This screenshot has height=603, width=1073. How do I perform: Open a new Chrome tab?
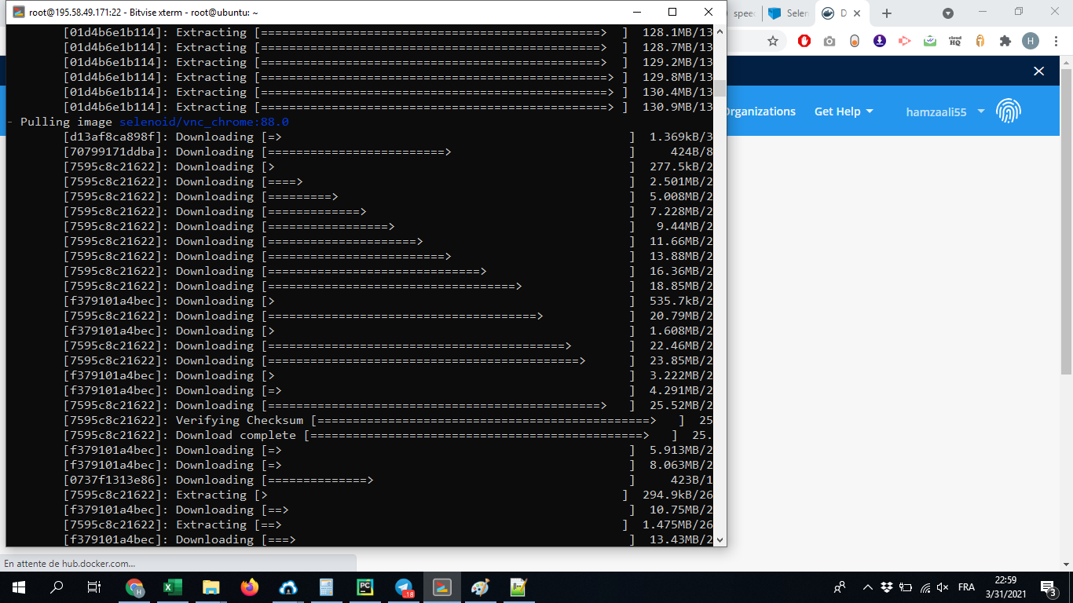click(887, 13)
